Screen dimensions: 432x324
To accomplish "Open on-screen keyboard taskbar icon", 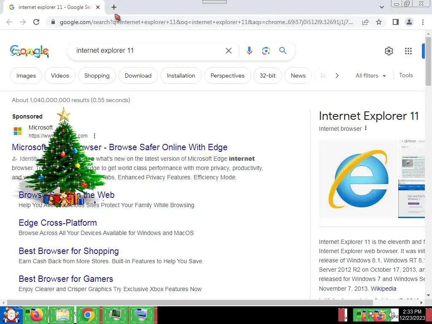I will [x=141, y=315].
